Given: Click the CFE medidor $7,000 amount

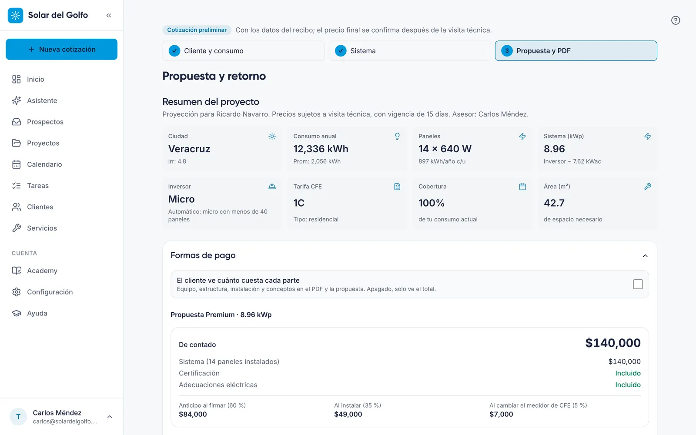Looking at the screenshot, I should pos(501,415).
